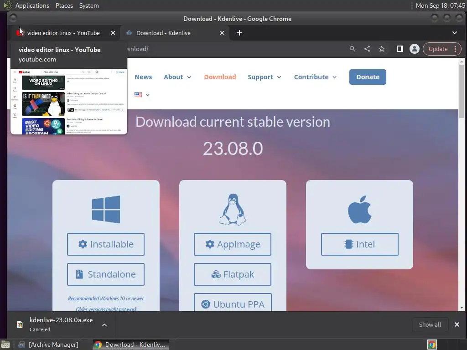This screenshot has height=350, width=467.
Task: Switch to the Download - Kdenlive tab
Action: tap(175, 33)
